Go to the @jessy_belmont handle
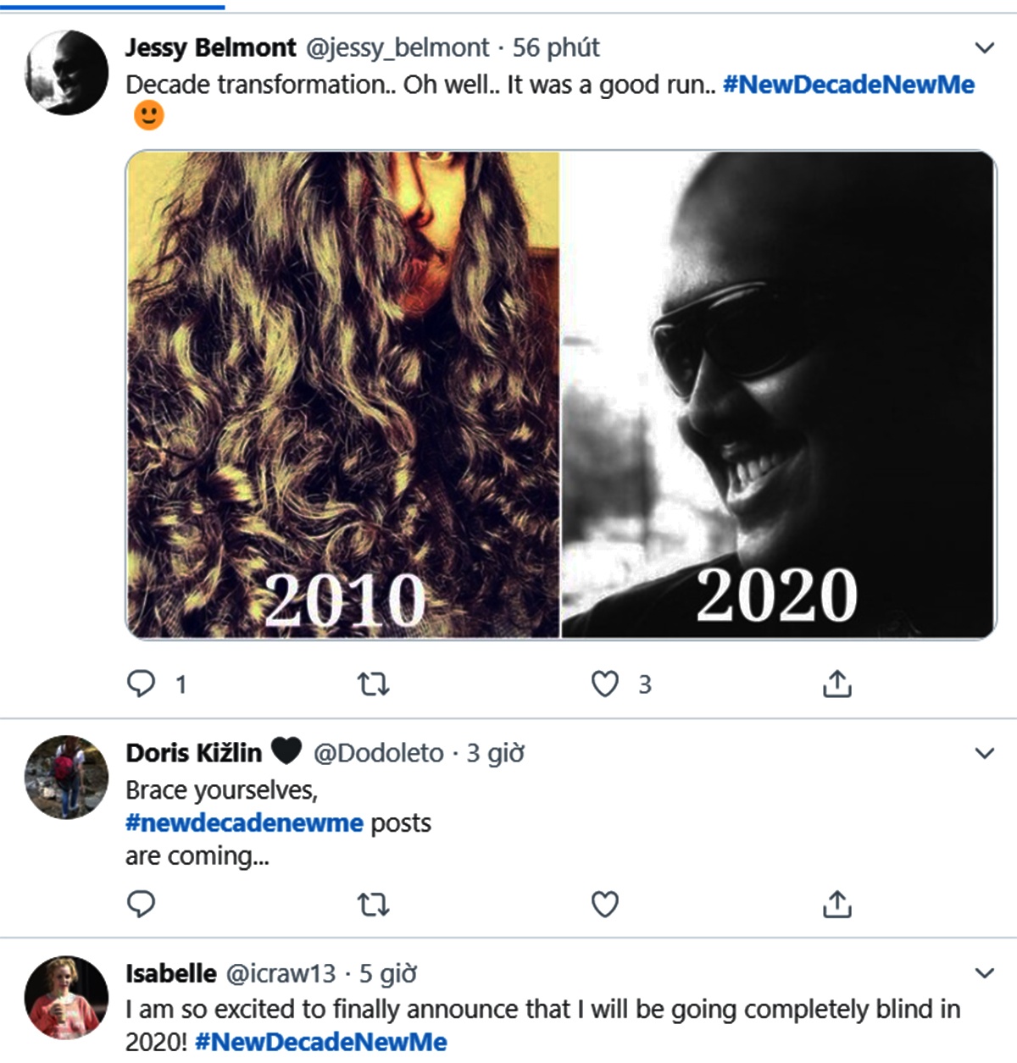1017x1063 pixels. (x=397, y=47)
